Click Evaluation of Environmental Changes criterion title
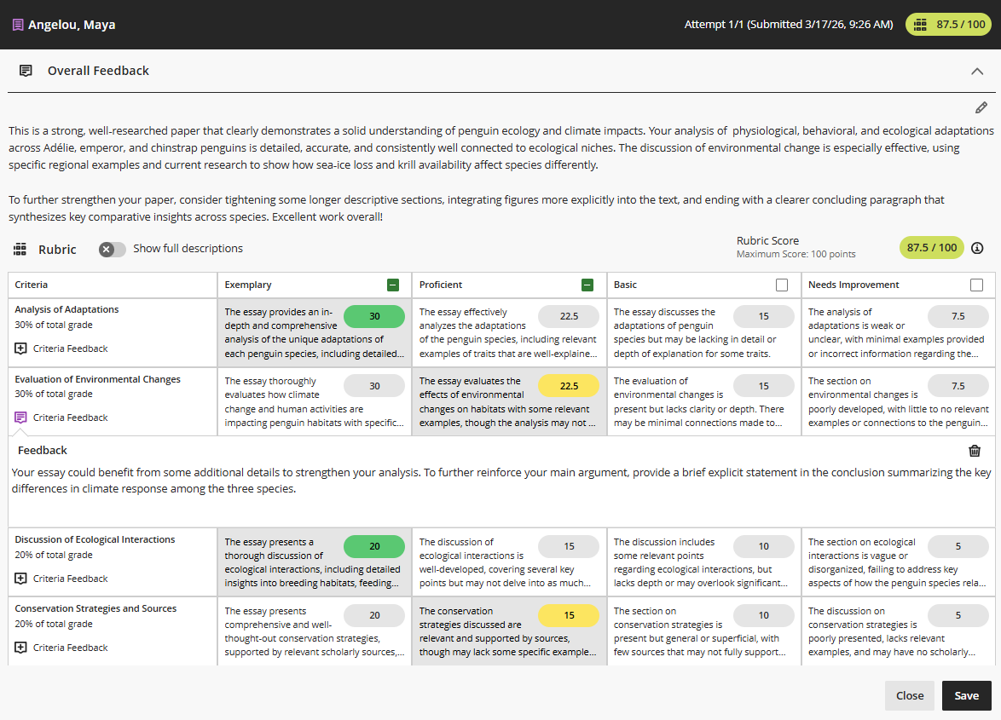 coord(98,379)
